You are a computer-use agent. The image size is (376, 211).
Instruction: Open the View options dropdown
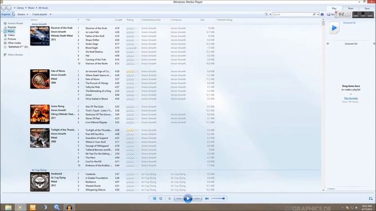point(270,14)
